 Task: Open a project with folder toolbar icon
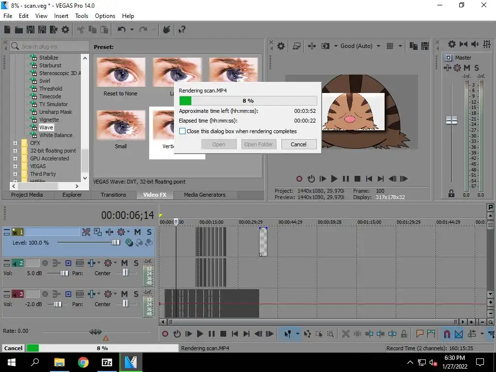click(x=19, y=30)
